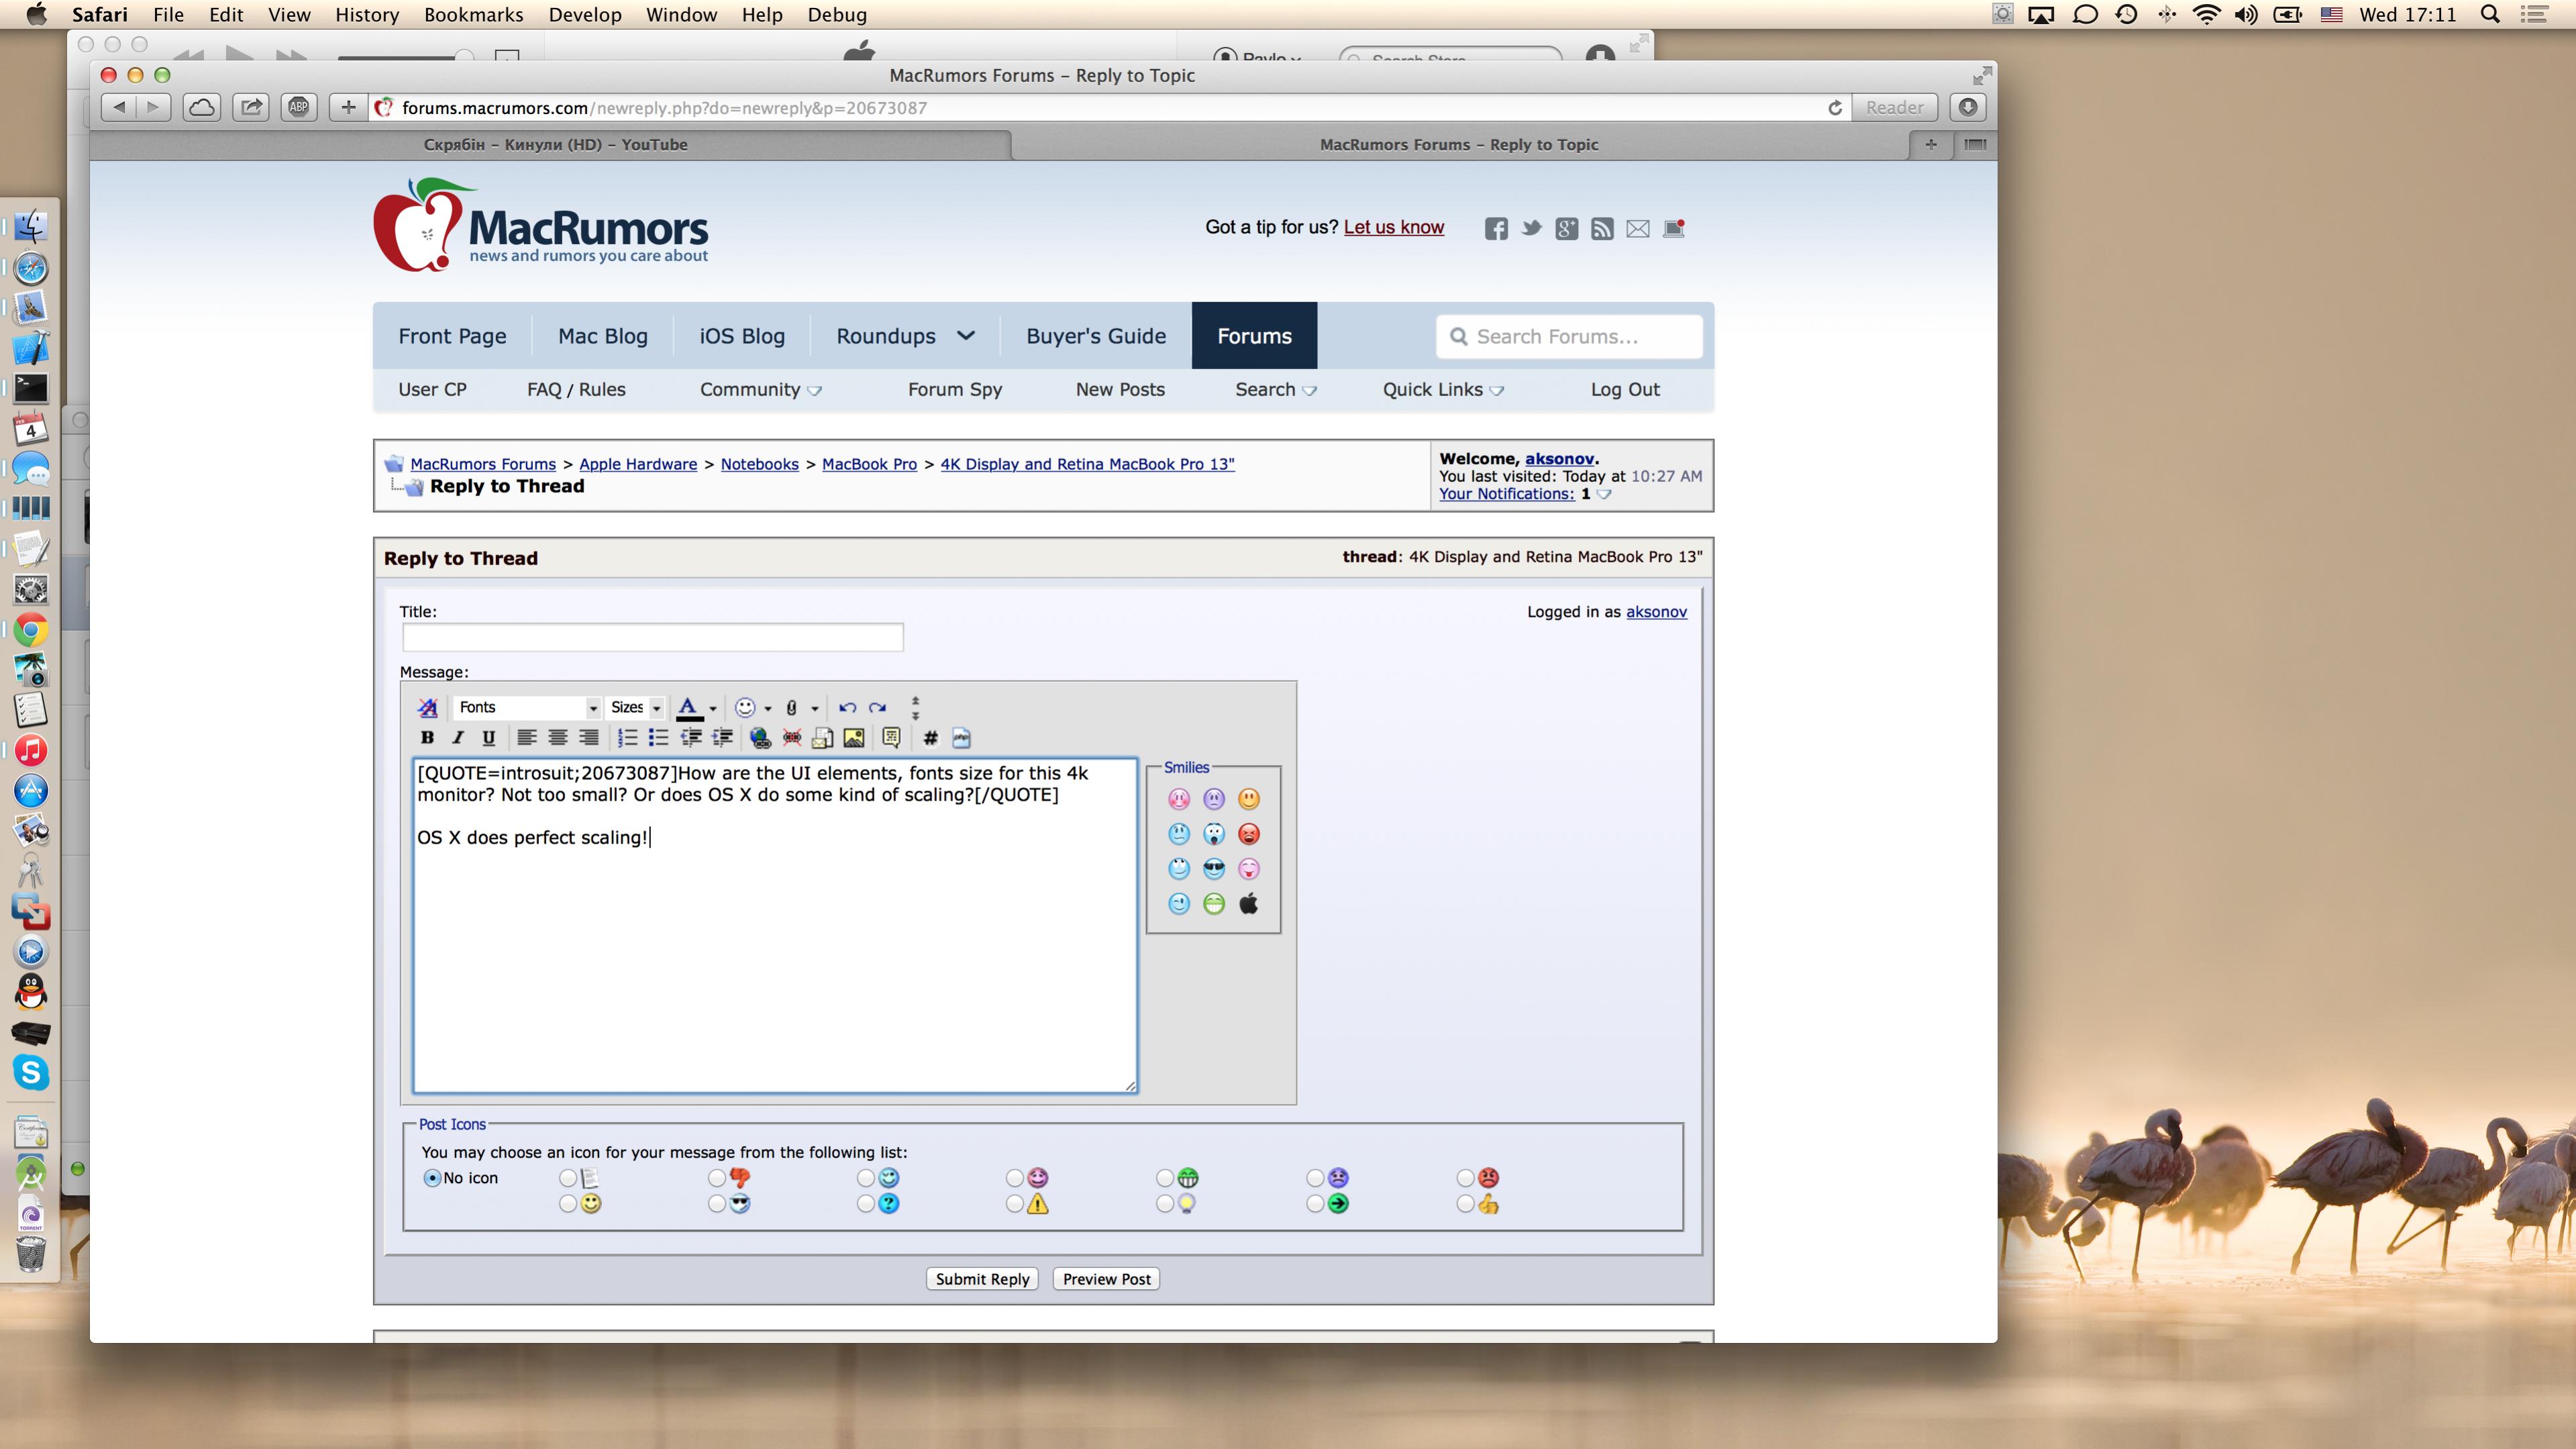
Task: Select the thumbs up post icon
Action: pos(1465,1205)
